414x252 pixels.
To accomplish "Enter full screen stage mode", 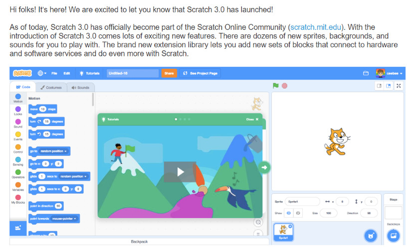I will 399,86.
